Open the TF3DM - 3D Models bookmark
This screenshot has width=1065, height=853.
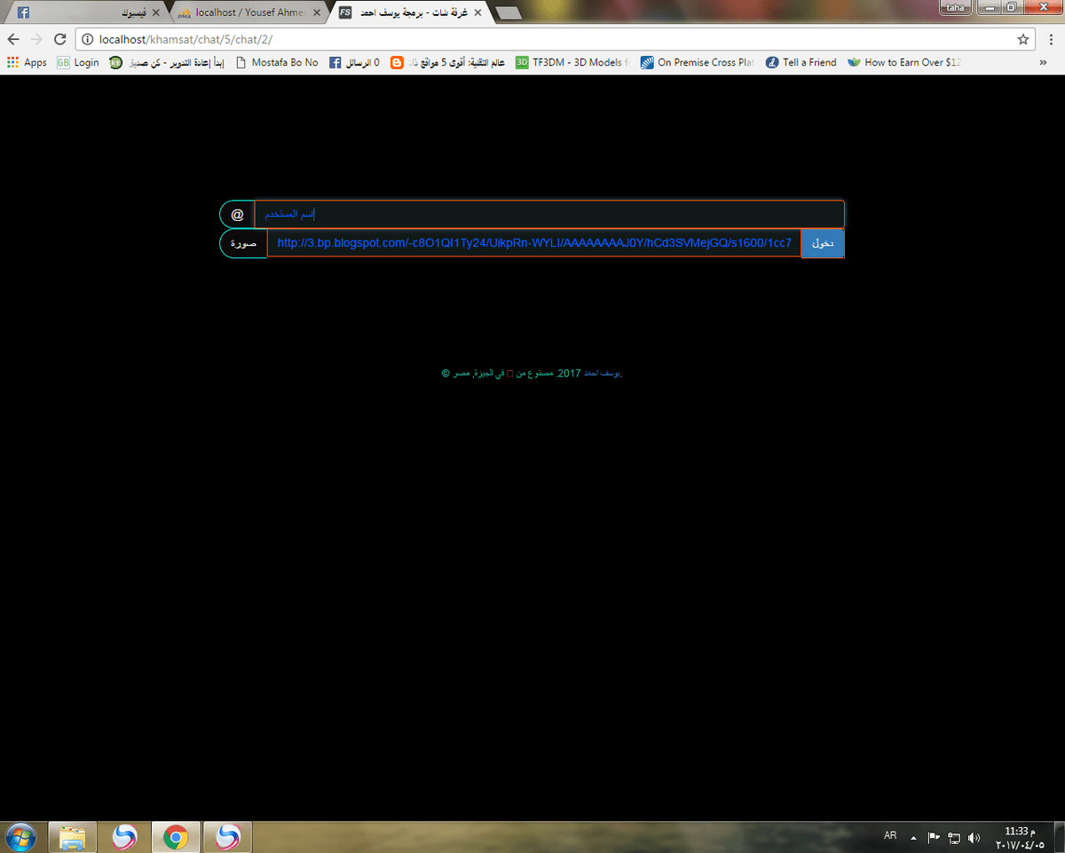[x=572, y=63]
